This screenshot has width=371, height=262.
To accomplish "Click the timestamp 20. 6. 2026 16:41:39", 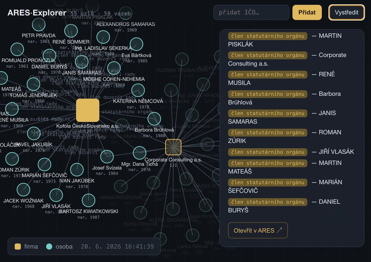I will [117, 247].
